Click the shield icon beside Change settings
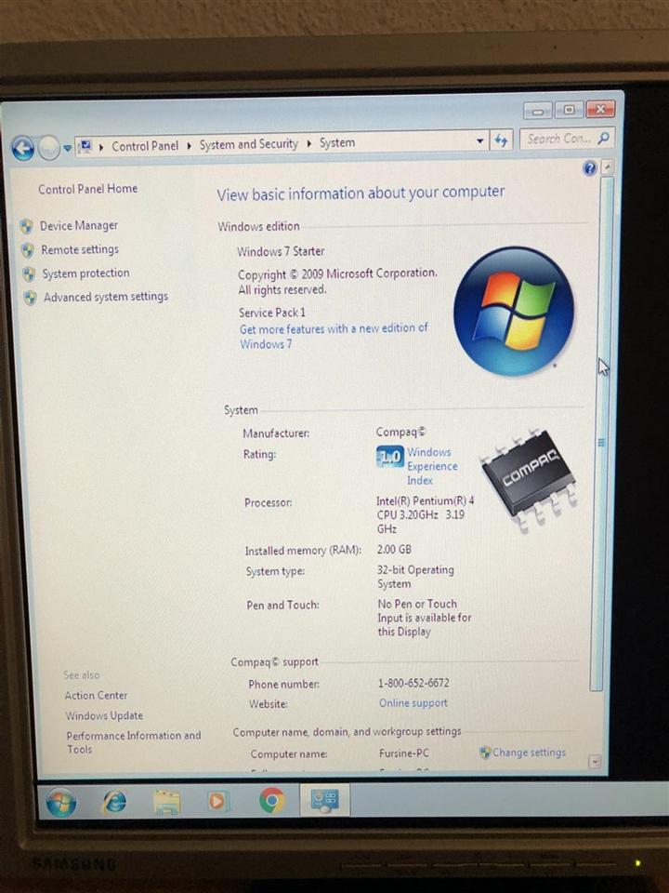Screen dimensions: 669x893 (485, 753)
